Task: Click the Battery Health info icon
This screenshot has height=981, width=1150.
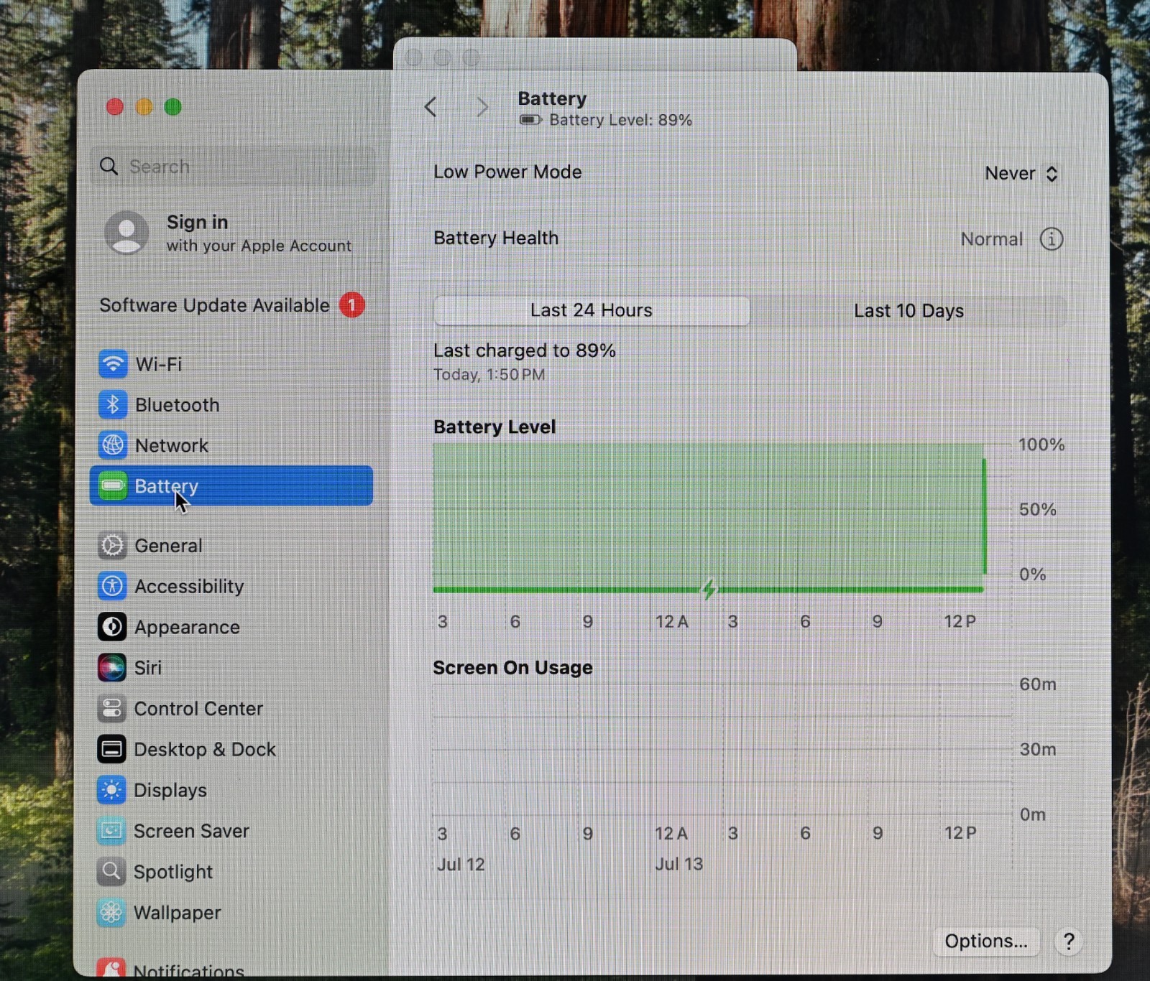Action: click(x=1052, y=239)
